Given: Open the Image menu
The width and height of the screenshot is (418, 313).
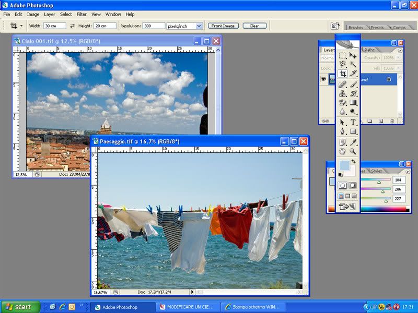Looking at the screenshot, I should coord(33,15).
